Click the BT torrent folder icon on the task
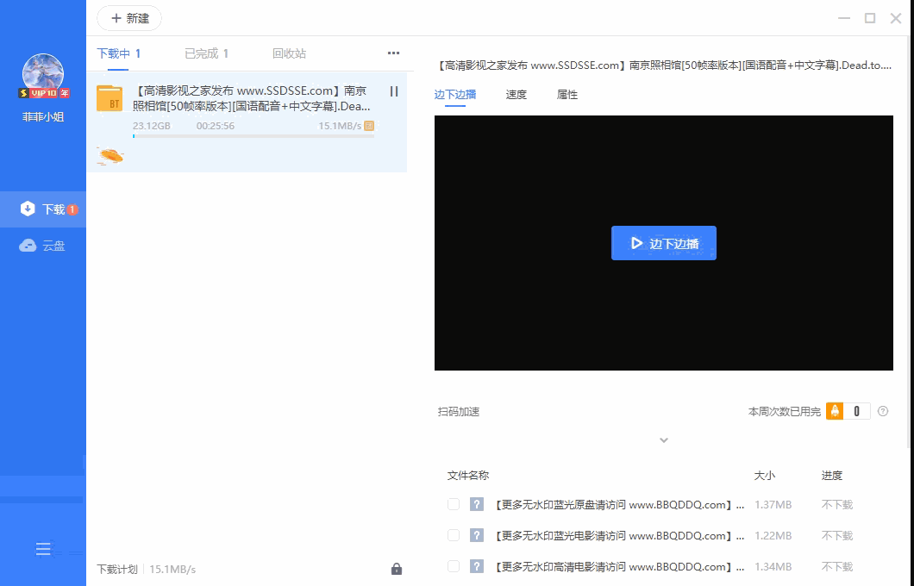 pos(110,97)
